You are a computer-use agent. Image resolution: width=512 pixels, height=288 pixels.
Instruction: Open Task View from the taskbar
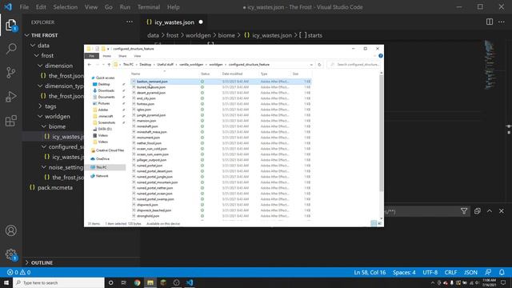pyautogui.click(x=124, y=282)
